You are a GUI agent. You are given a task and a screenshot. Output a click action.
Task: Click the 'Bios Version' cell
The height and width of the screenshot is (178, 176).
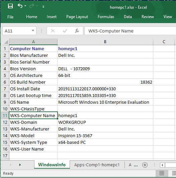click(x=33, y=69)
